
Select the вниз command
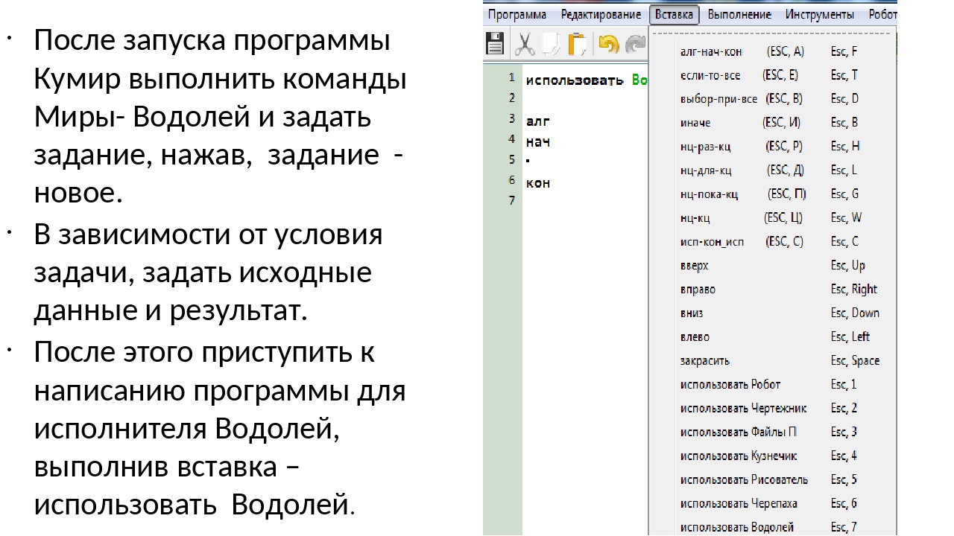[774, 313]
